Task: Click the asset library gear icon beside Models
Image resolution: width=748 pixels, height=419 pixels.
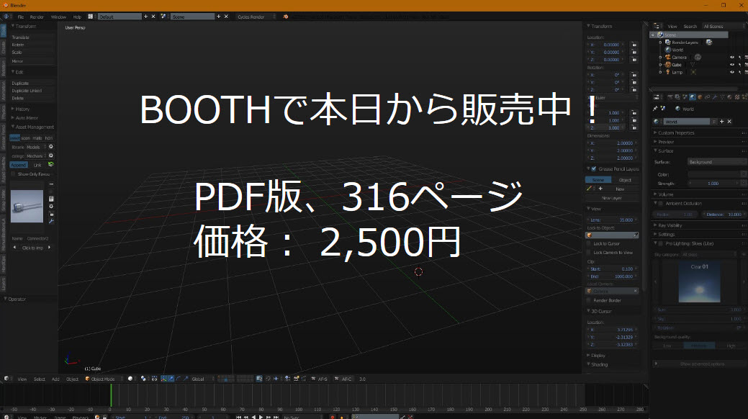Action: click(x=51, y=147)
